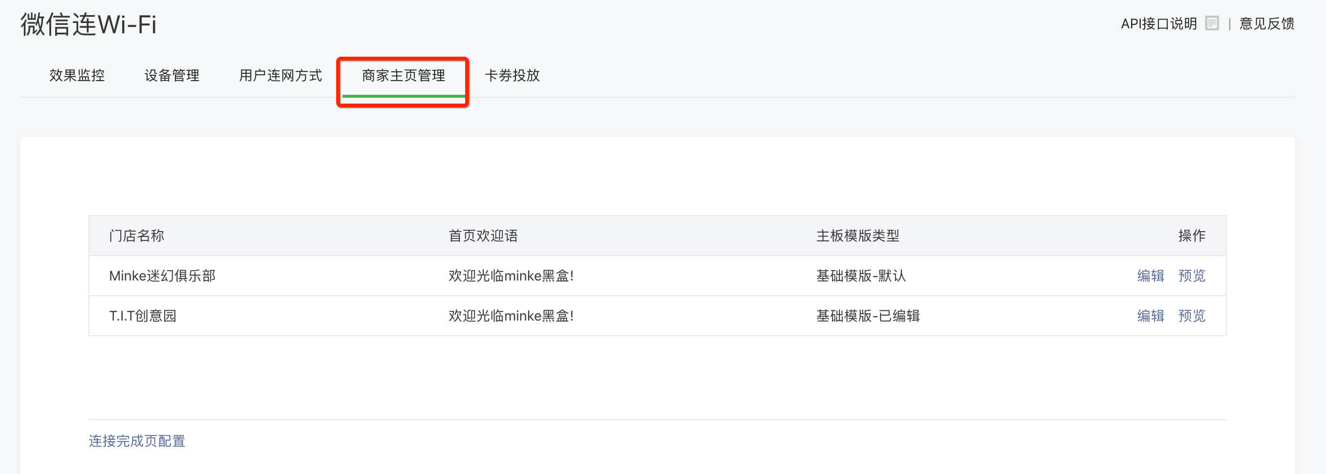Select the 商家主页管理 tab

coord(404,76)
